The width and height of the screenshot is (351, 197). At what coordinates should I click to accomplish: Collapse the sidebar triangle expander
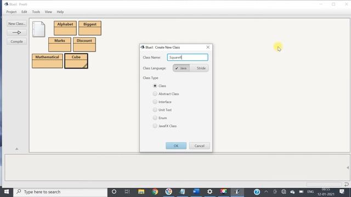coord(17,149)
